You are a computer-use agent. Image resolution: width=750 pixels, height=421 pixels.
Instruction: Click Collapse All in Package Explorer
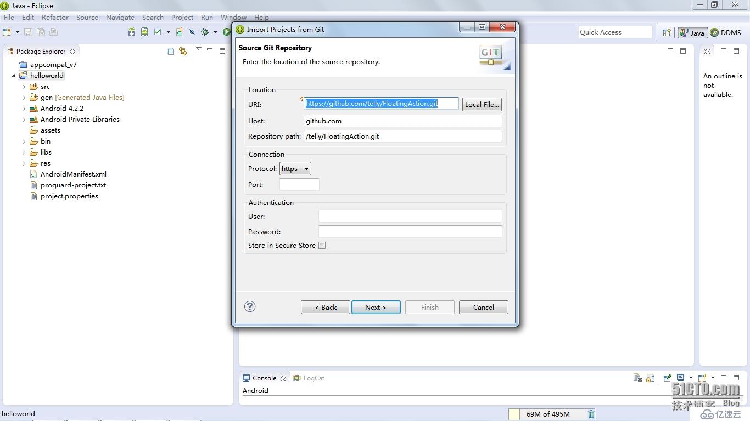click(170, 51)
